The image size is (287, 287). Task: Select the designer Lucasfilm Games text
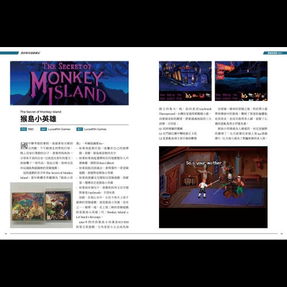(x=59, y=129)
